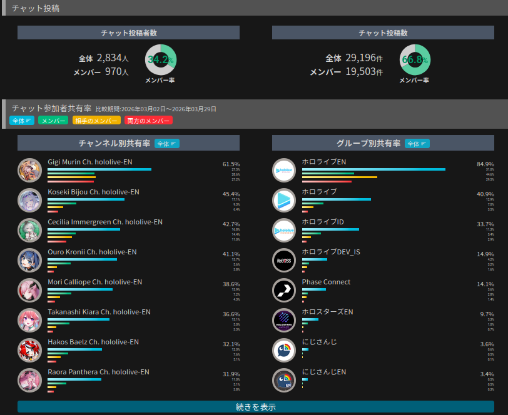
Task: Click the チャット投稿数 panel header
Action: coord(383,32)
